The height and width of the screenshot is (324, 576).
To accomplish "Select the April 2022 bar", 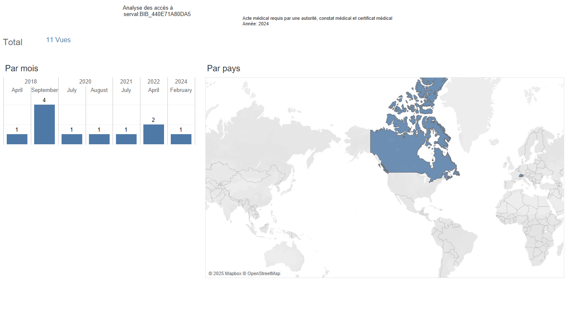I will tap(153, 134).
